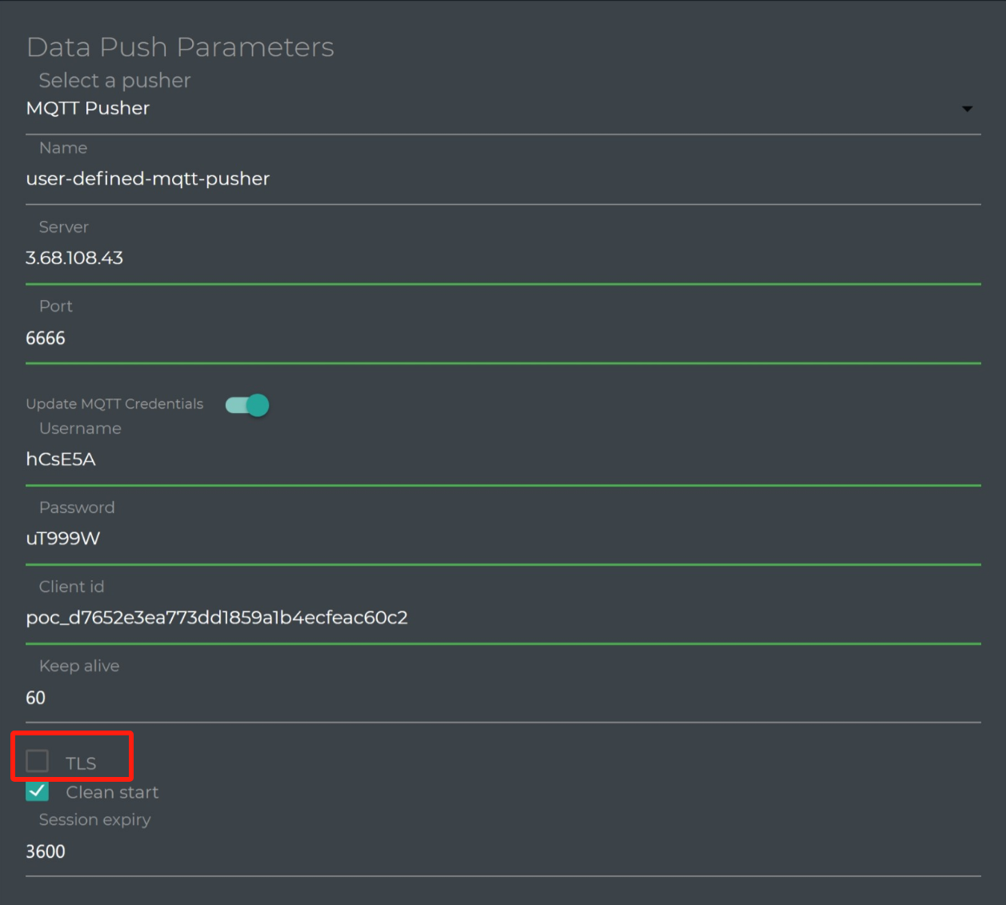
Task: Click the Keep alive label
Action: (x=79, y=666)
